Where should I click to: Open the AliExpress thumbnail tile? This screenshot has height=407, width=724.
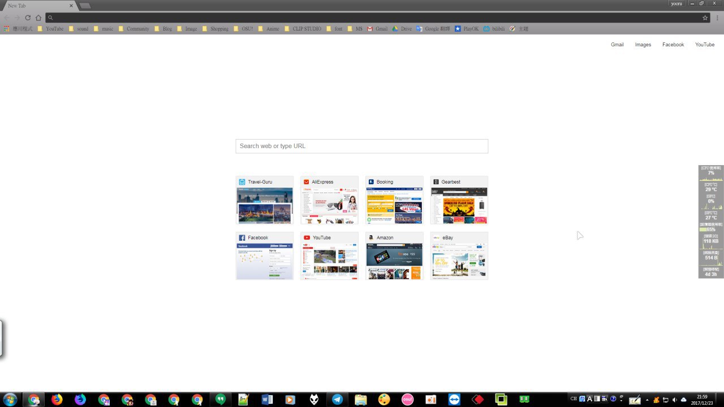click(x=329, y=200)
